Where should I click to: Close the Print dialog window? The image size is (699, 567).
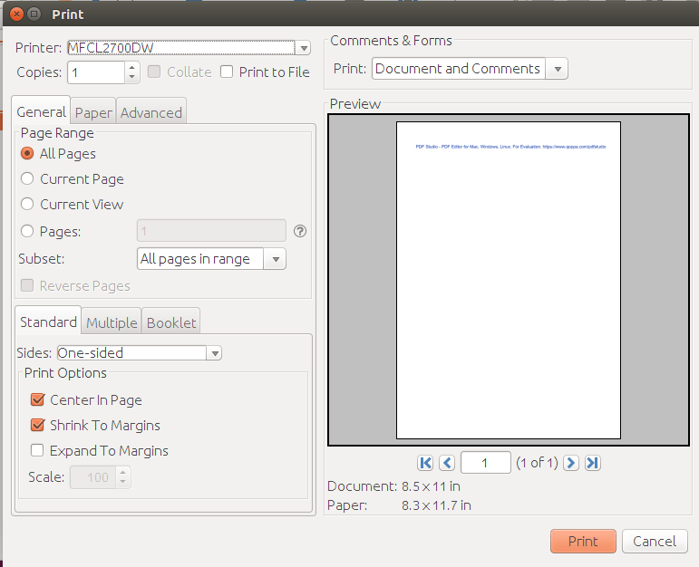pyautogui.click(x=16, y=14)
